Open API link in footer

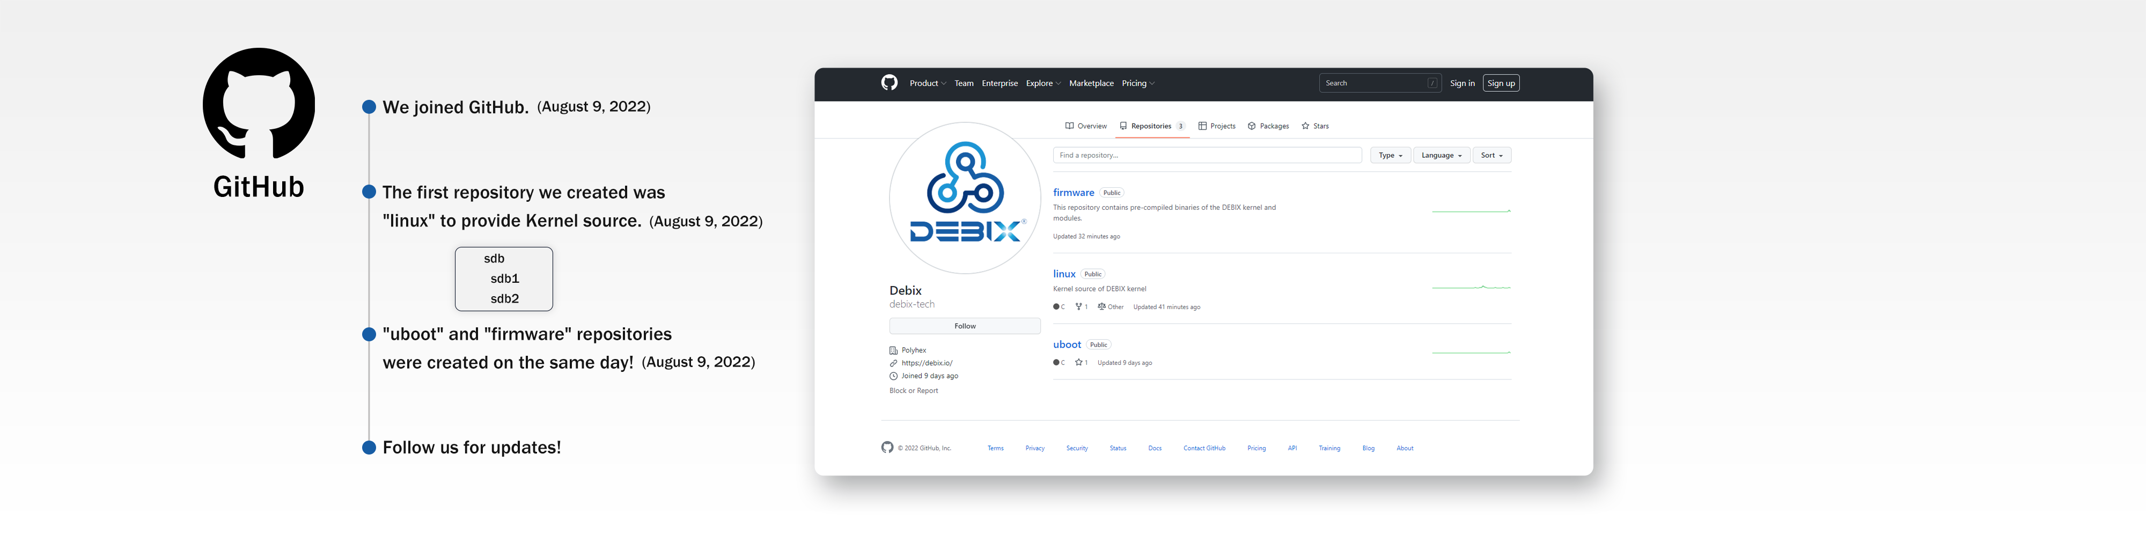(x=1292, y=449)
